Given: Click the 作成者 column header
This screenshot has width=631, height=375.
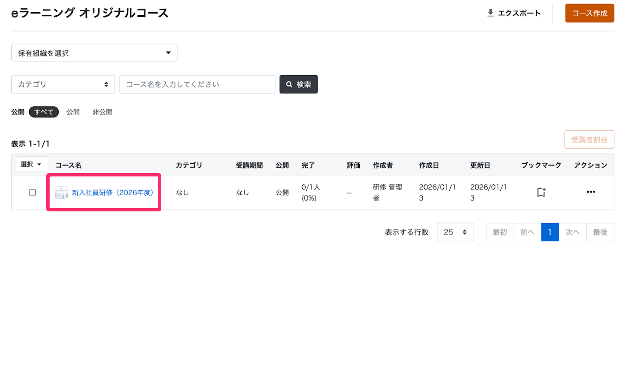Looking at the screenshot, I should pos(383,165).
